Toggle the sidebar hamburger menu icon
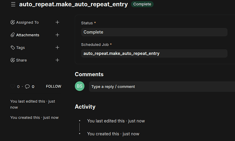Viewport: 235px width, 141px height. 13,4
